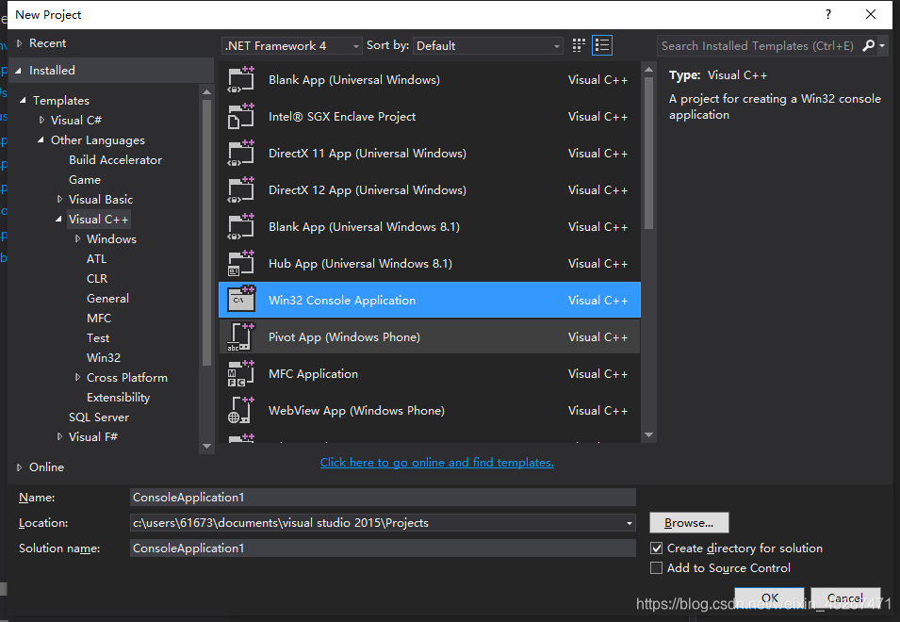Click the Cancel button
The height and width of the screenshot is (622, 900).
coord(845,597)
